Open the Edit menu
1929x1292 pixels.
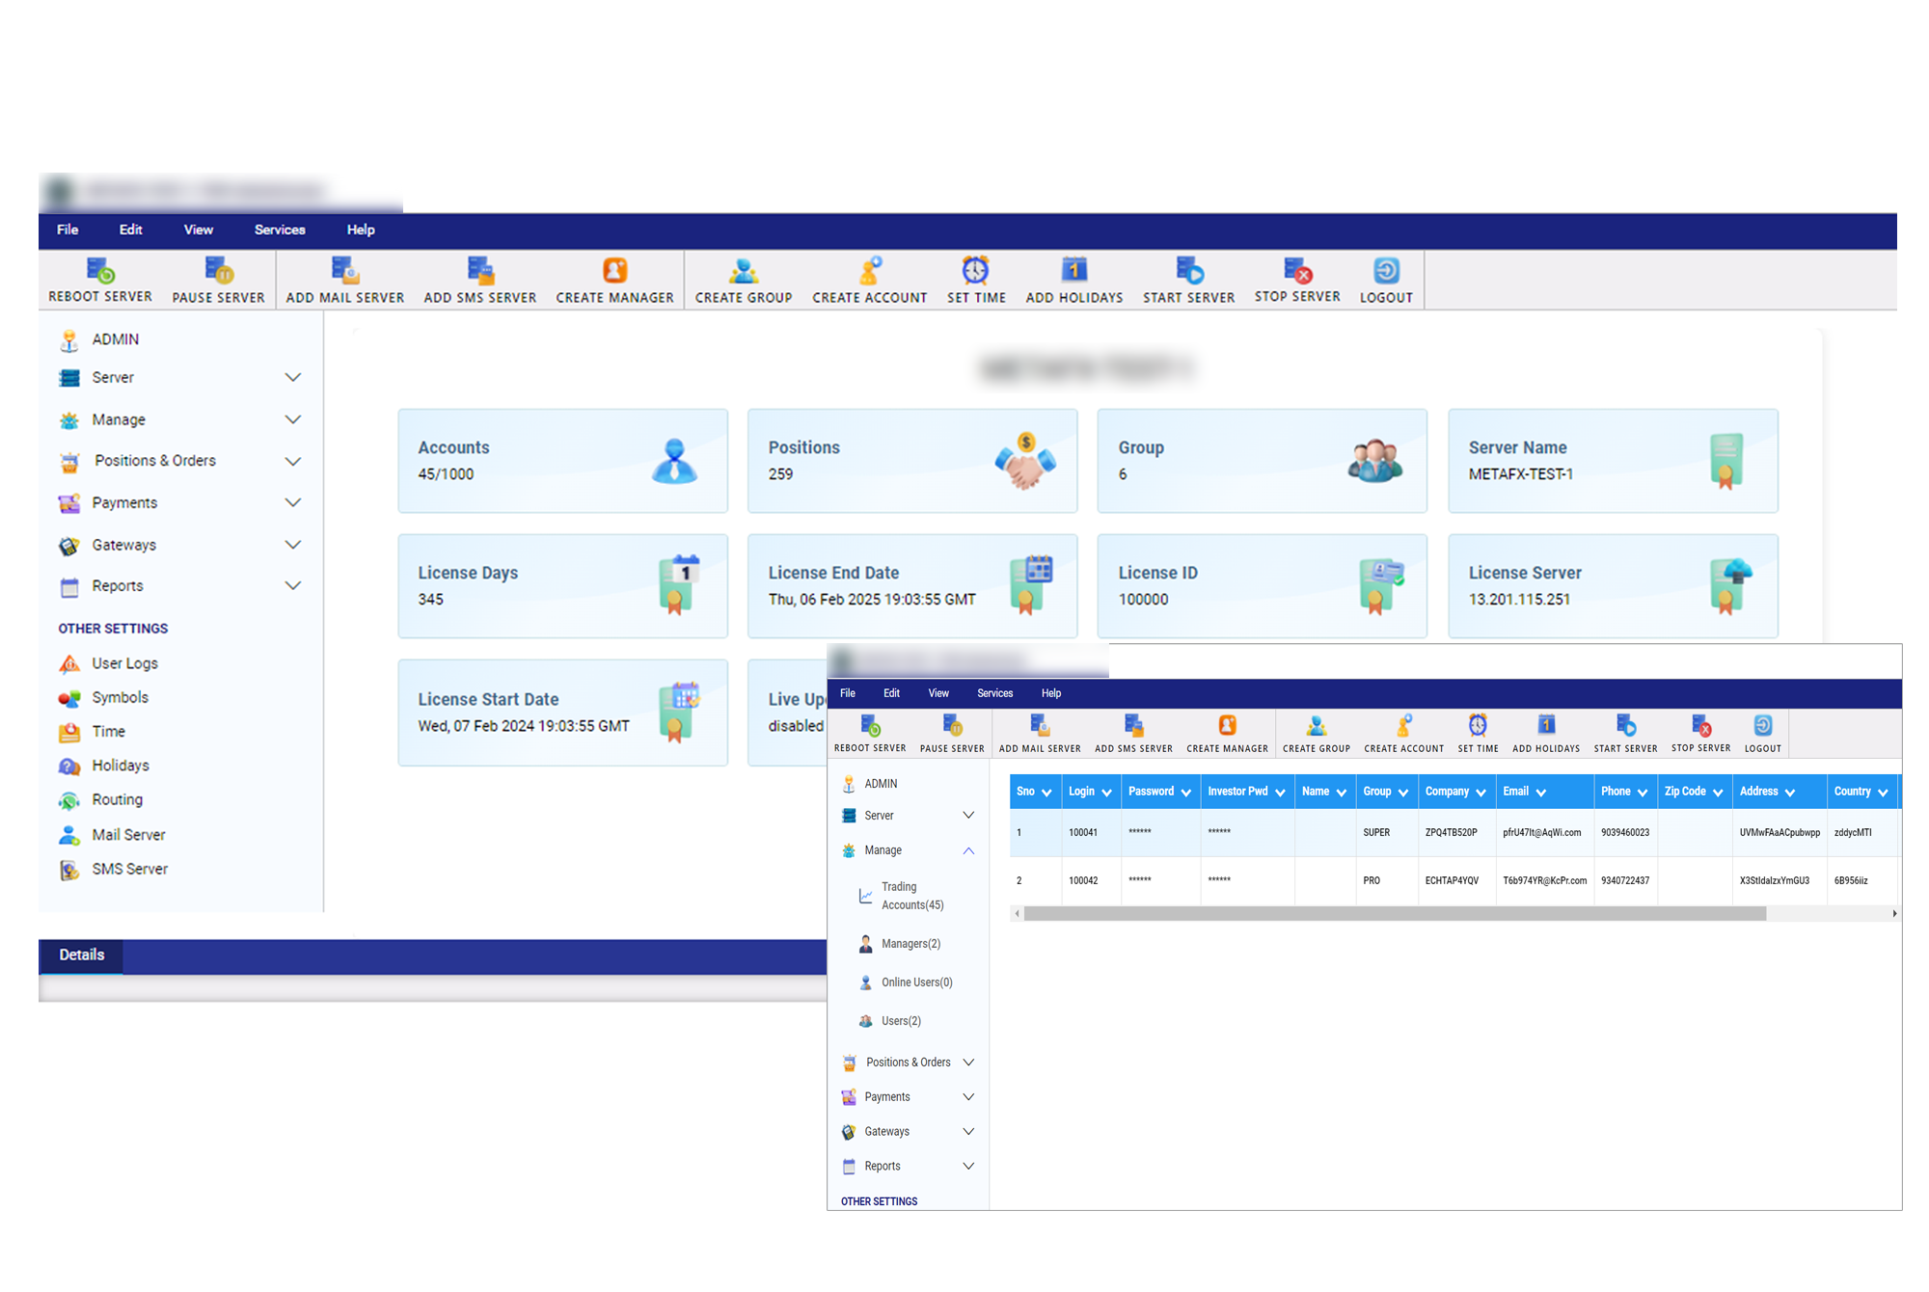point(130,229)
